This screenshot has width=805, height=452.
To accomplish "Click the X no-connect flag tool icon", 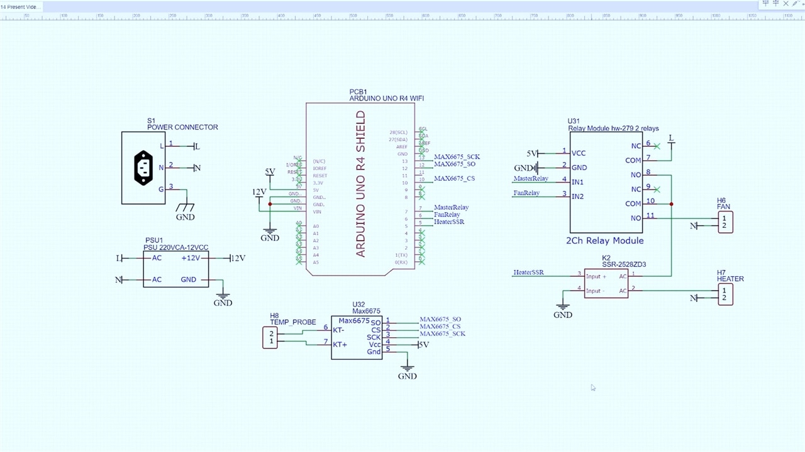I will 786,4.
